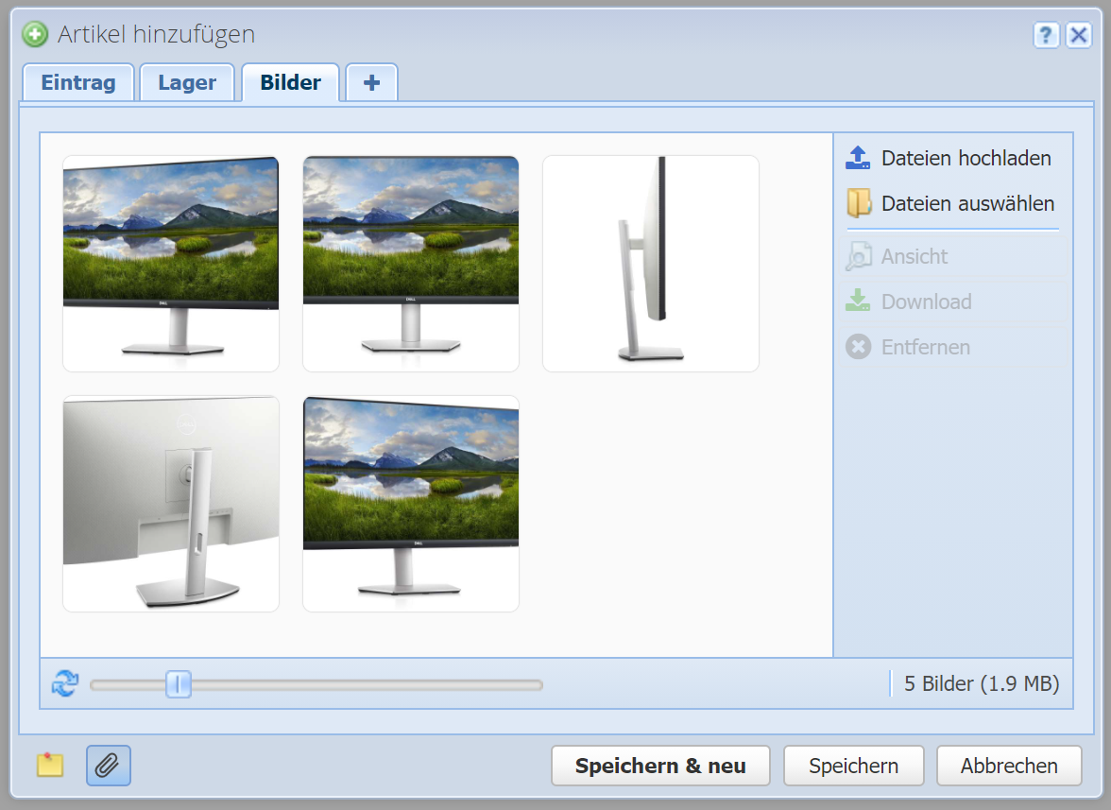Open the Lager tab

187,82
